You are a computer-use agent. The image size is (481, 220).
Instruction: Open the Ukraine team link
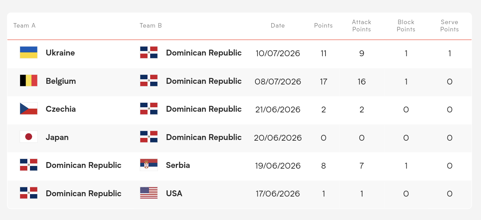click(60, 53)
